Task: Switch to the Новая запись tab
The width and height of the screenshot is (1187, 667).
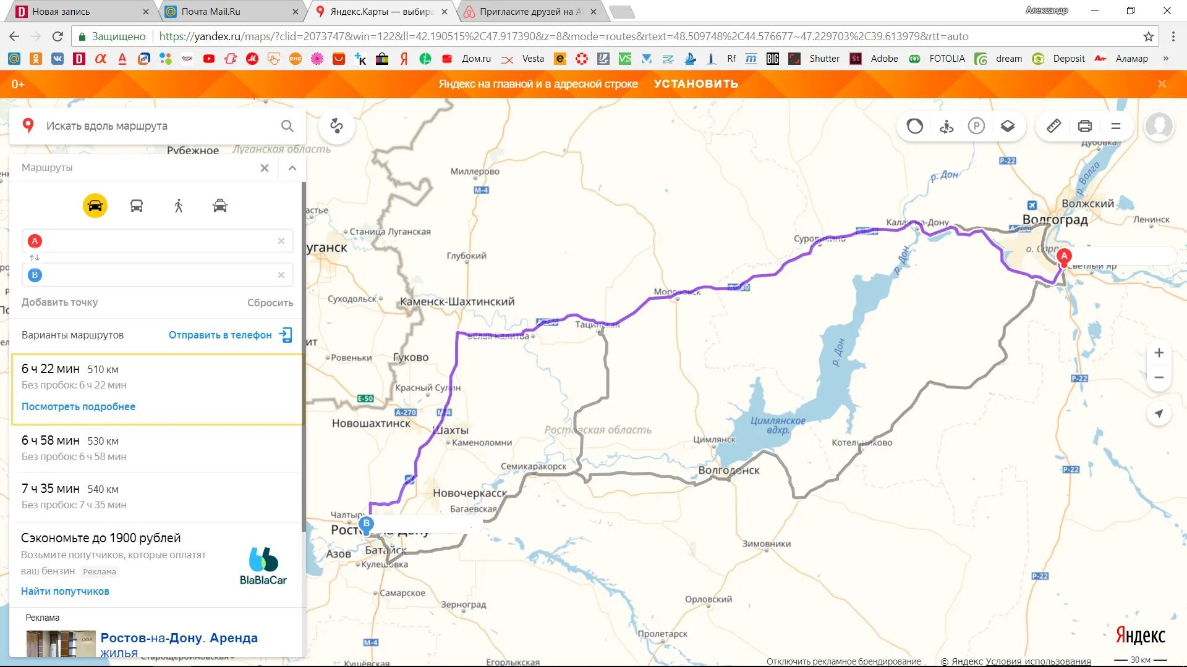Action: point(82,11)
